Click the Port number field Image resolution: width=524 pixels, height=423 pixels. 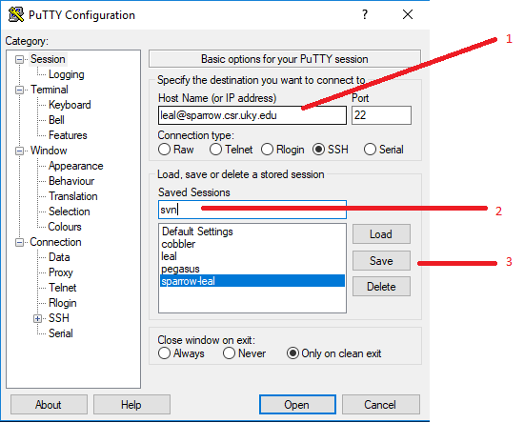[x=381, y=115]
